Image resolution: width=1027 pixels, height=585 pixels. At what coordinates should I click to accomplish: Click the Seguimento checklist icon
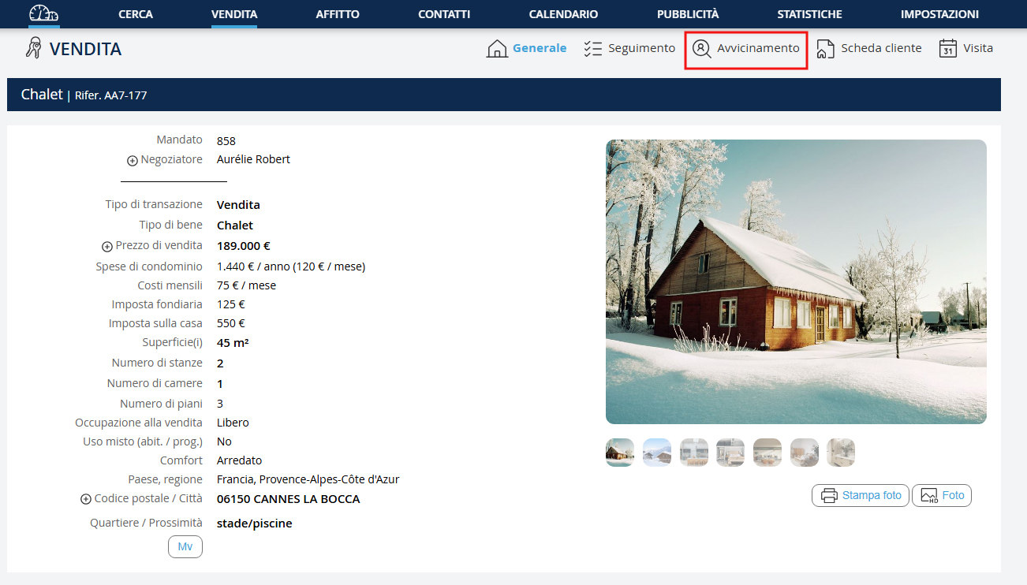coord(592,49)
